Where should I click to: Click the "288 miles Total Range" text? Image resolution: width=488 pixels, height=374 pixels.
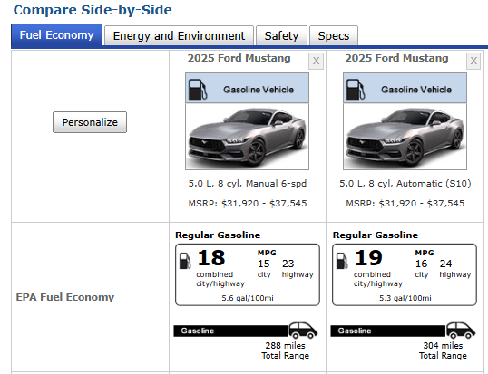pos(286,350)
